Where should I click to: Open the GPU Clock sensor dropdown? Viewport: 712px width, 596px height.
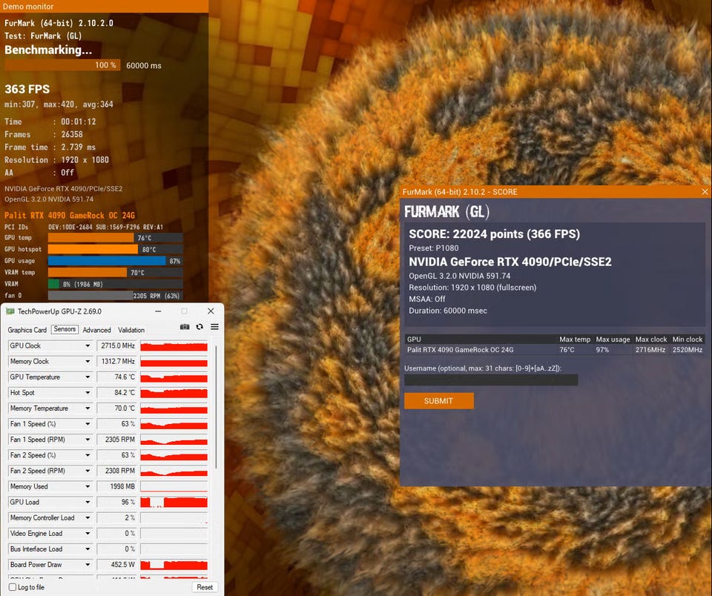point(88,346)
